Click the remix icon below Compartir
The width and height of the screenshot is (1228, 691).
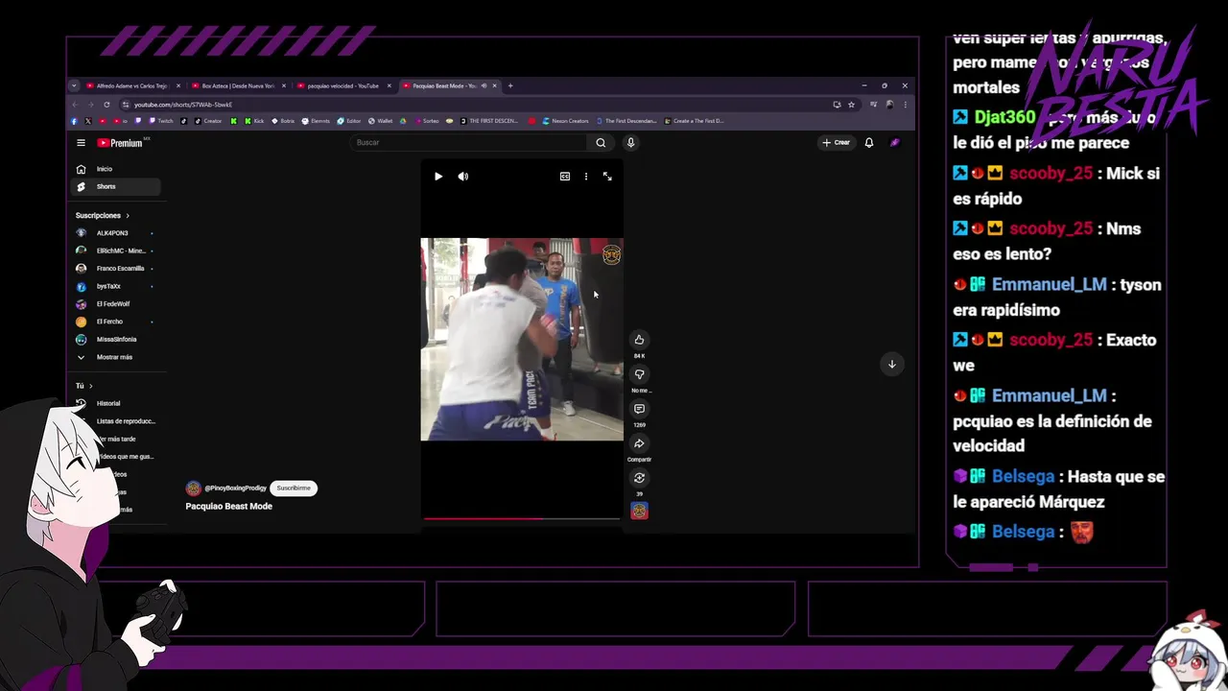[x=639, y=478]
